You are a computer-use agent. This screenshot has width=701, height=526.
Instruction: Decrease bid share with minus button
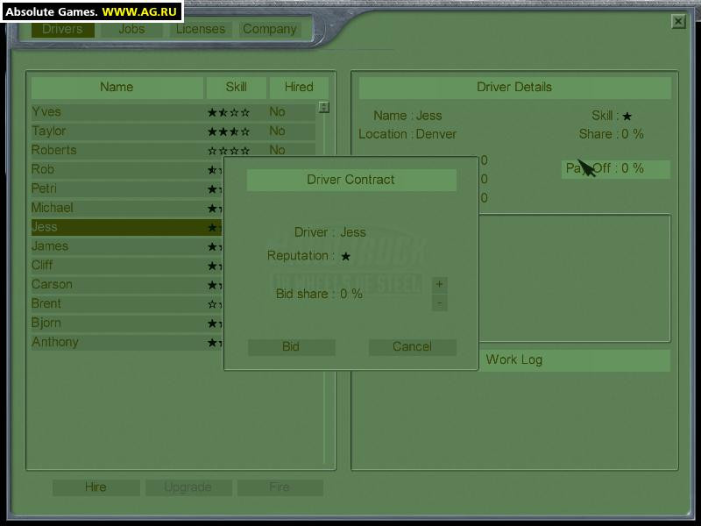(440, 303)
